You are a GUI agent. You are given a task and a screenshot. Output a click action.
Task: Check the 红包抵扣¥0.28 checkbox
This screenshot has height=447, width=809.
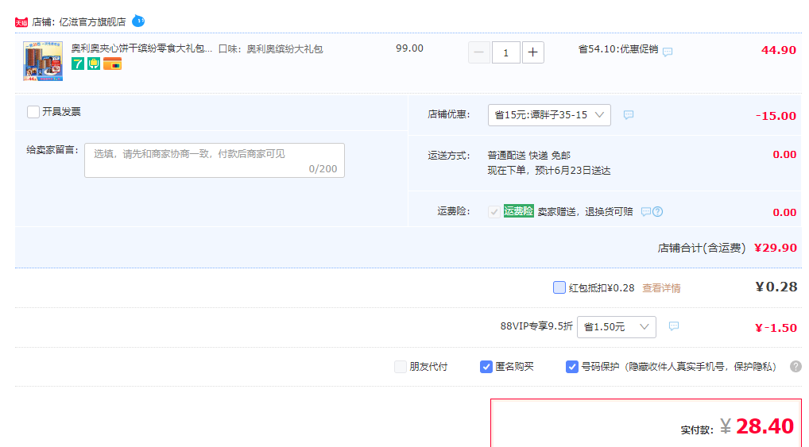coord(559,287)
